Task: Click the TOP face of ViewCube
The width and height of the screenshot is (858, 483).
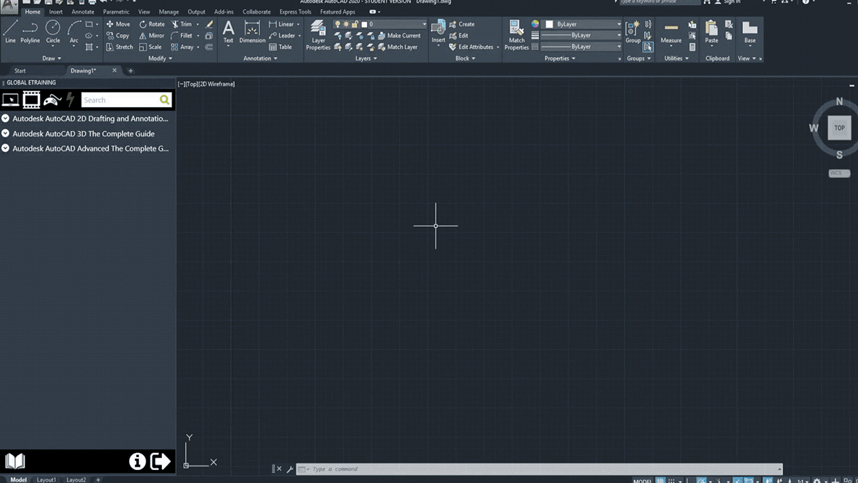Action: pos(840,127)
